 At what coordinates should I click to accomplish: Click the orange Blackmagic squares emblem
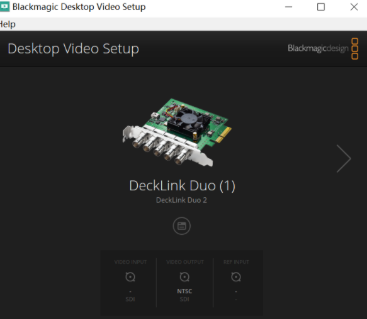[x=355, y=48]
